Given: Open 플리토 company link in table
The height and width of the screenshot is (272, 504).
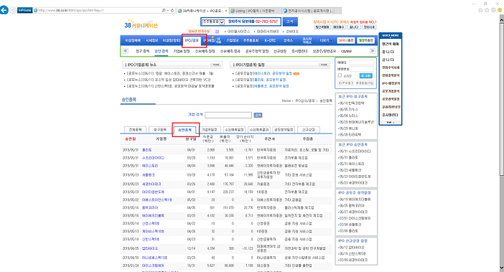Looking at the screenshot, I should [x=147, y=150].
